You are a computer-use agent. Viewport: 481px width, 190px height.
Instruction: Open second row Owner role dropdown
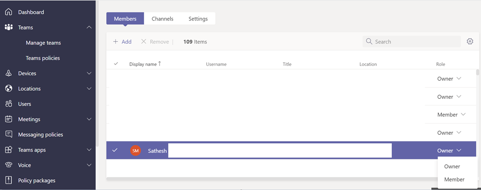(x=449, y=96)
